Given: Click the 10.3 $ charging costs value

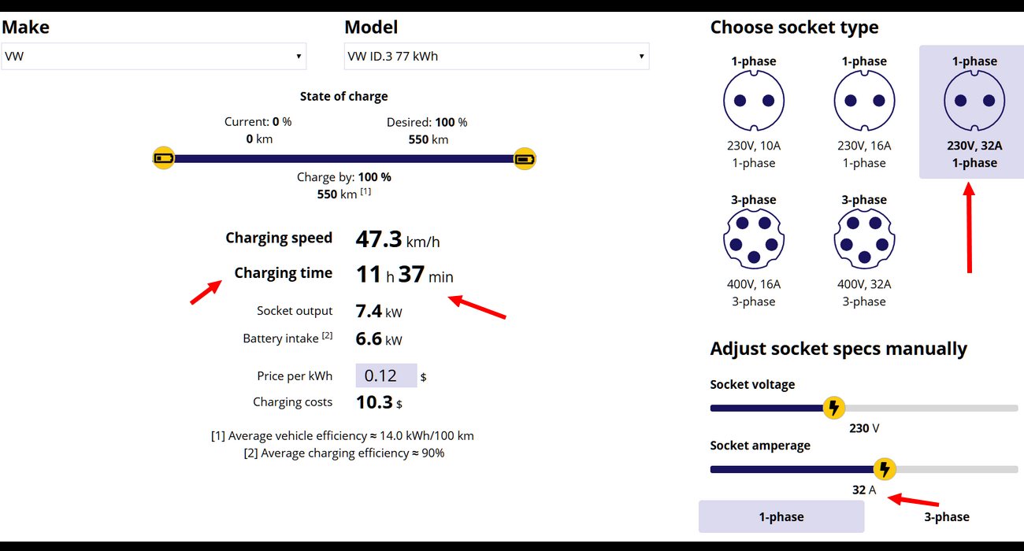Looking at the screenshot, I should [x=379, y=402].
